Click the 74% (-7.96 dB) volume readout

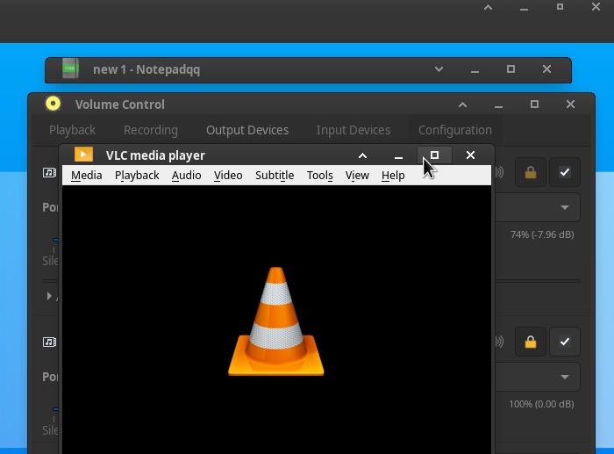tap(542, 234)
